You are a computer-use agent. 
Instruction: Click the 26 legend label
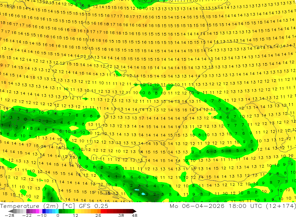pos(98,215)
